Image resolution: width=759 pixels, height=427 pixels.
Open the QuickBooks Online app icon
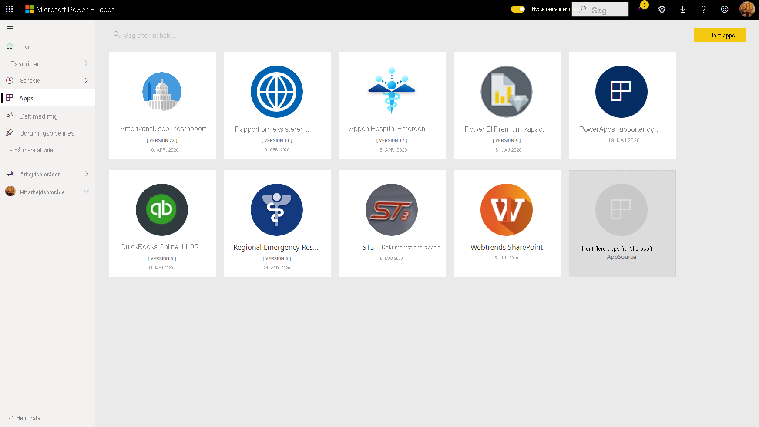click(162, 210)
